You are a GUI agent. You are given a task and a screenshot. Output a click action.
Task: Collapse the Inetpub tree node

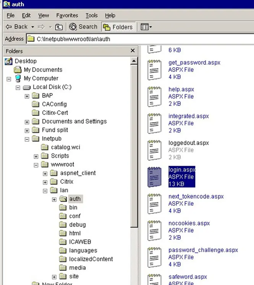pyautogui.click(x=27, y=139)
